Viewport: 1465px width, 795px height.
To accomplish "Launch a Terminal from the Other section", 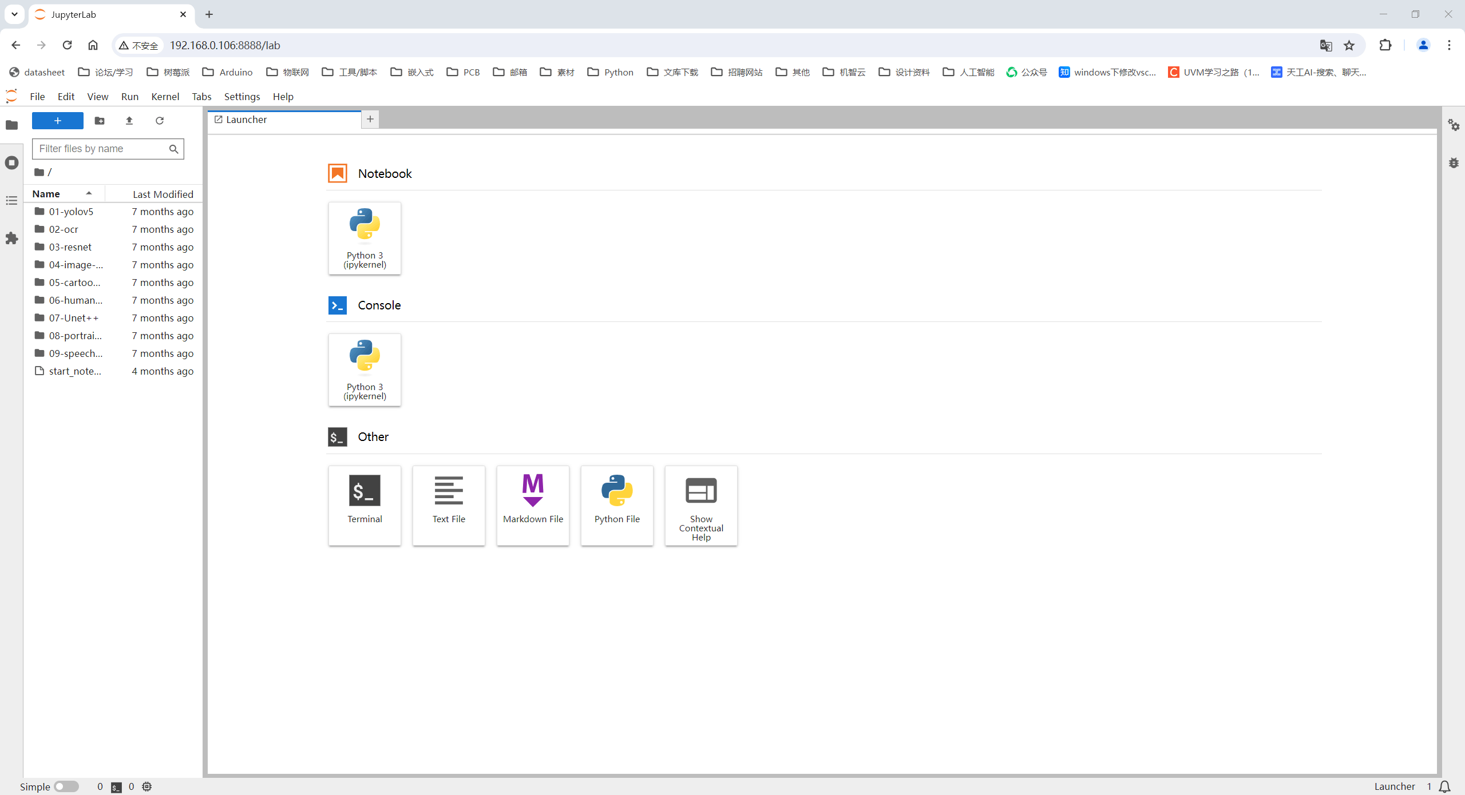I will click(x=365, y=505).
